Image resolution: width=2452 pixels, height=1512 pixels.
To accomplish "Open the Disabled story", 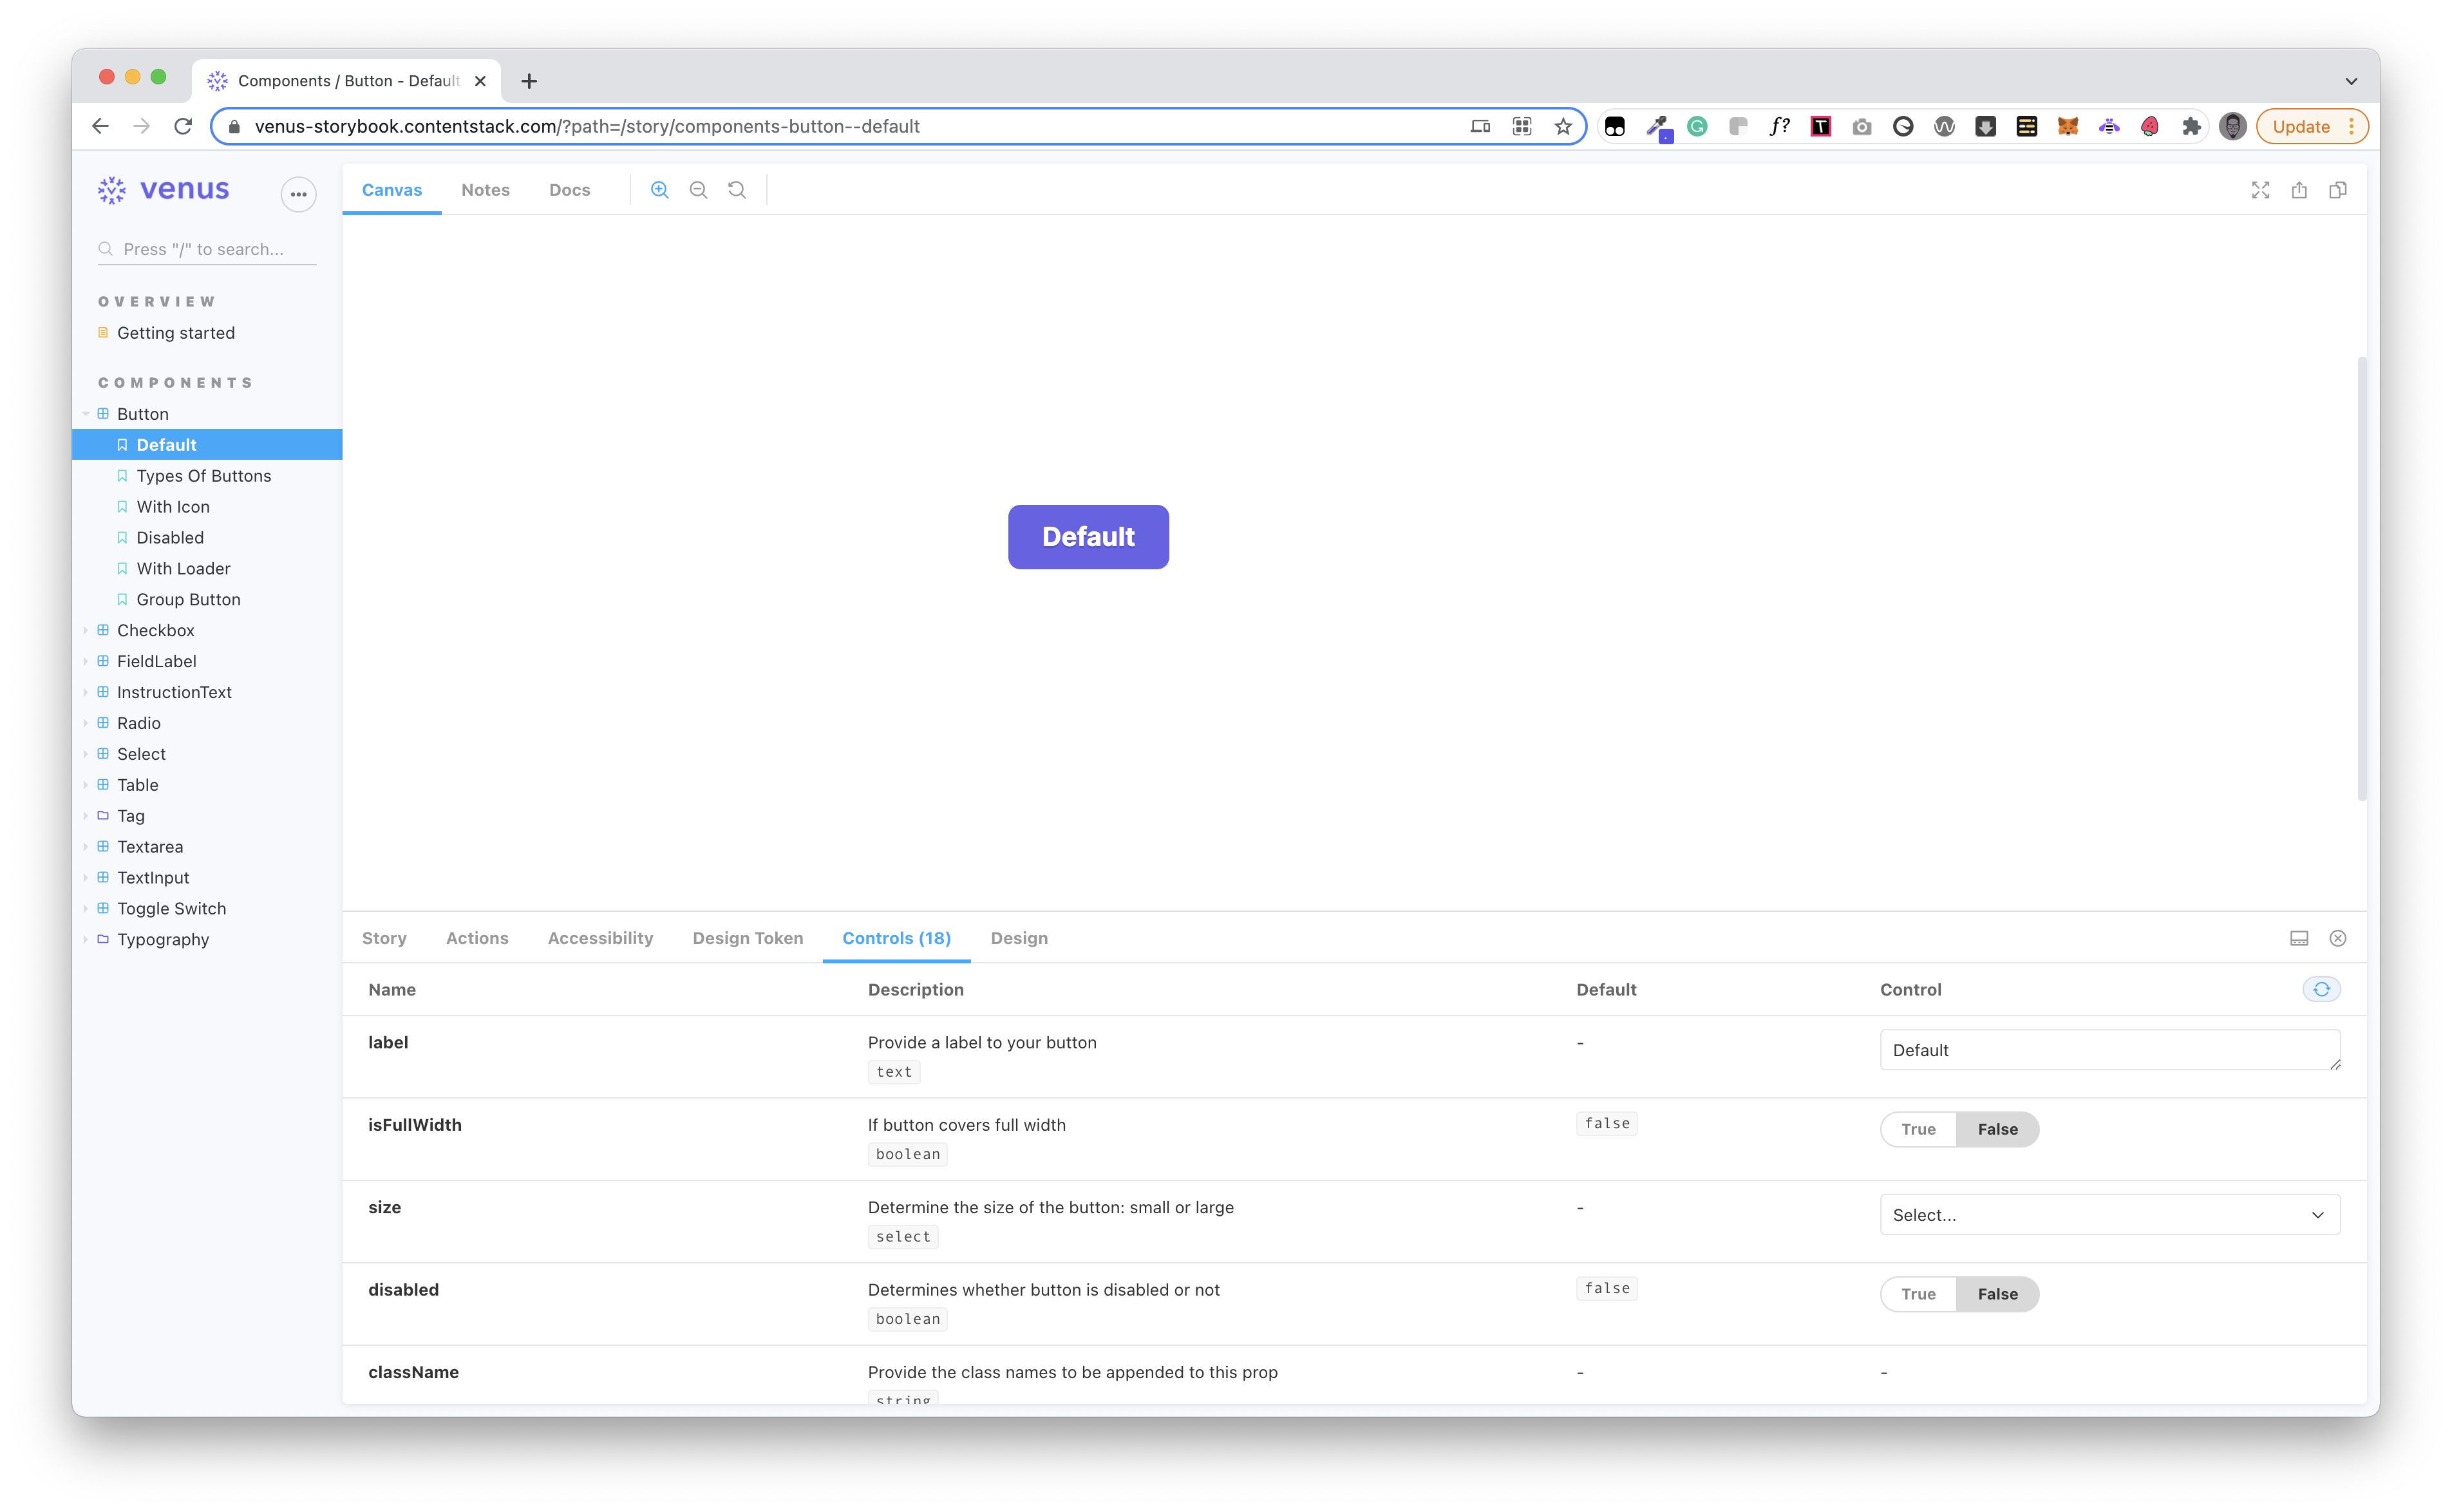I will (x=169, y=538).
